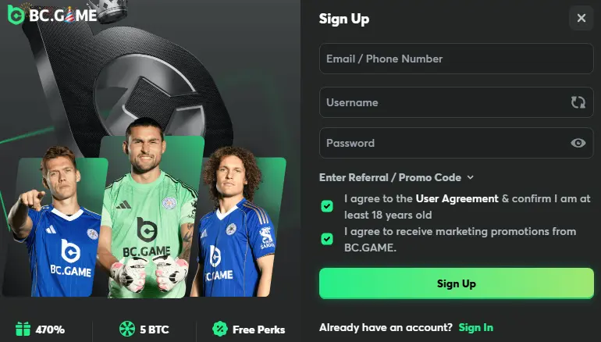This screenshot has height=342, width=601.
Task: Open the User Agreement link
Action: 457,198
